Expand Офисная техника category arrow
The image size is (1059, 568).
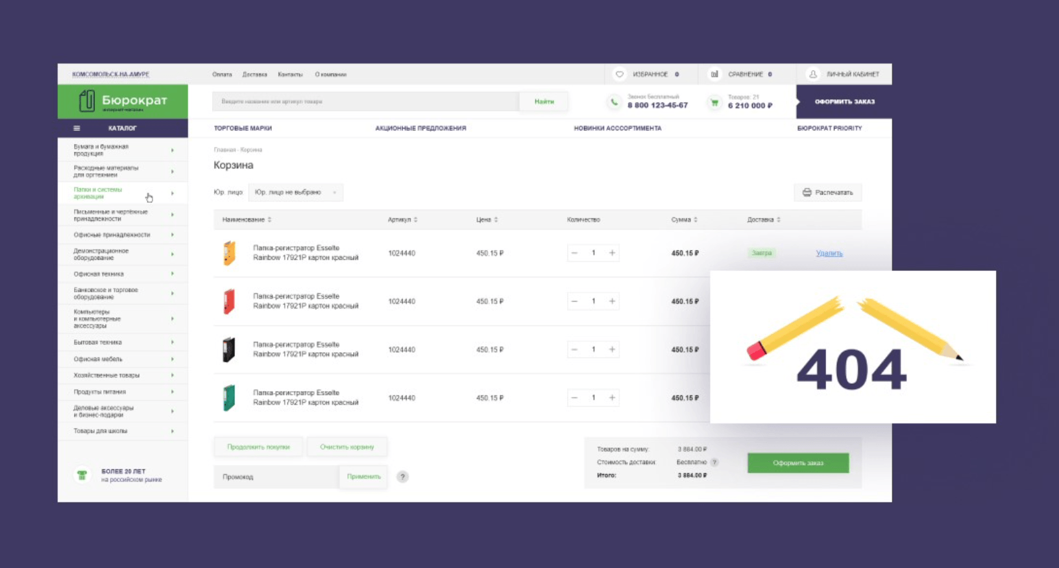coord(173,274)
